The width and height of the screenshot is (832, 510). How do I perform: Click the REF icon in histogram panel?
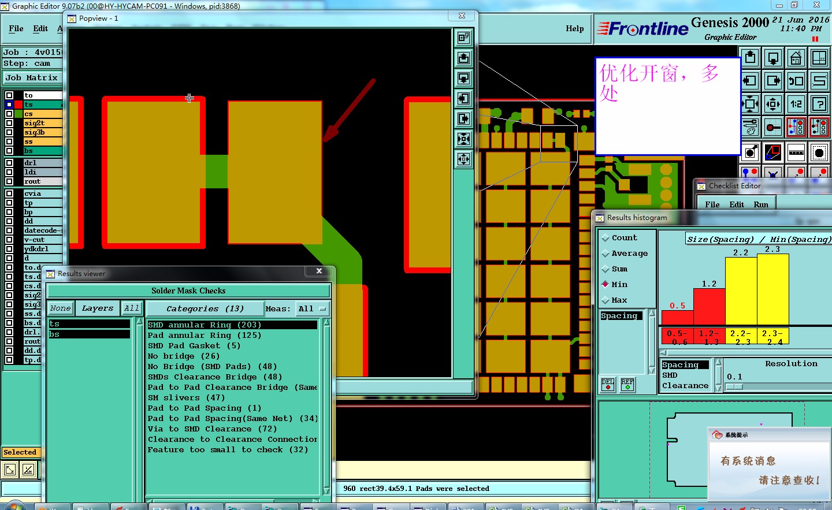(x=627, y=385)
